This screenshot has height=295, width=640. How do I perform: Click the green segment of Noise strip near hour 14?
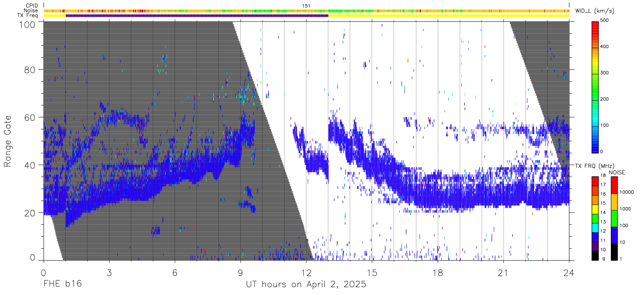(x=350, y=10)
